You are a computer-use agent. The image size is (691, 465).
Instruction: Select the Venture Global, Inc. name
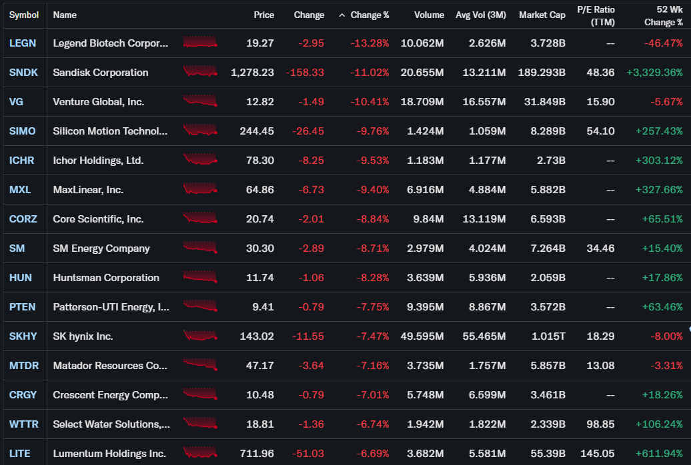click(99, 102)
